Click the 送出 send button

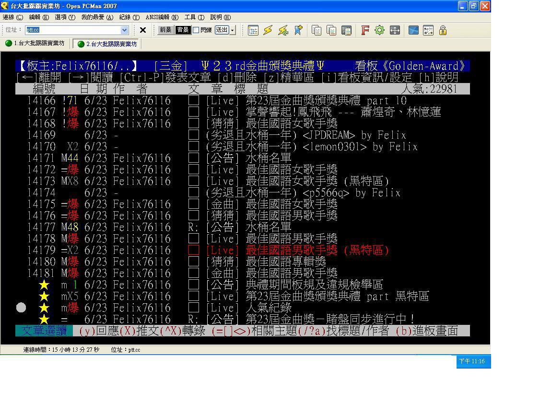tap(222, 30)
